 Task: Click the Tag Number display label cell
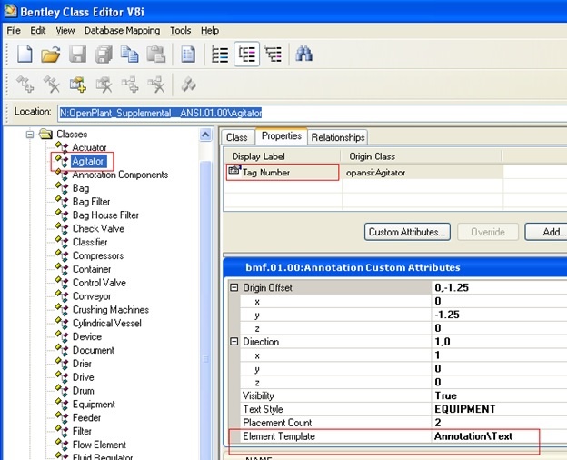point(283,173)
